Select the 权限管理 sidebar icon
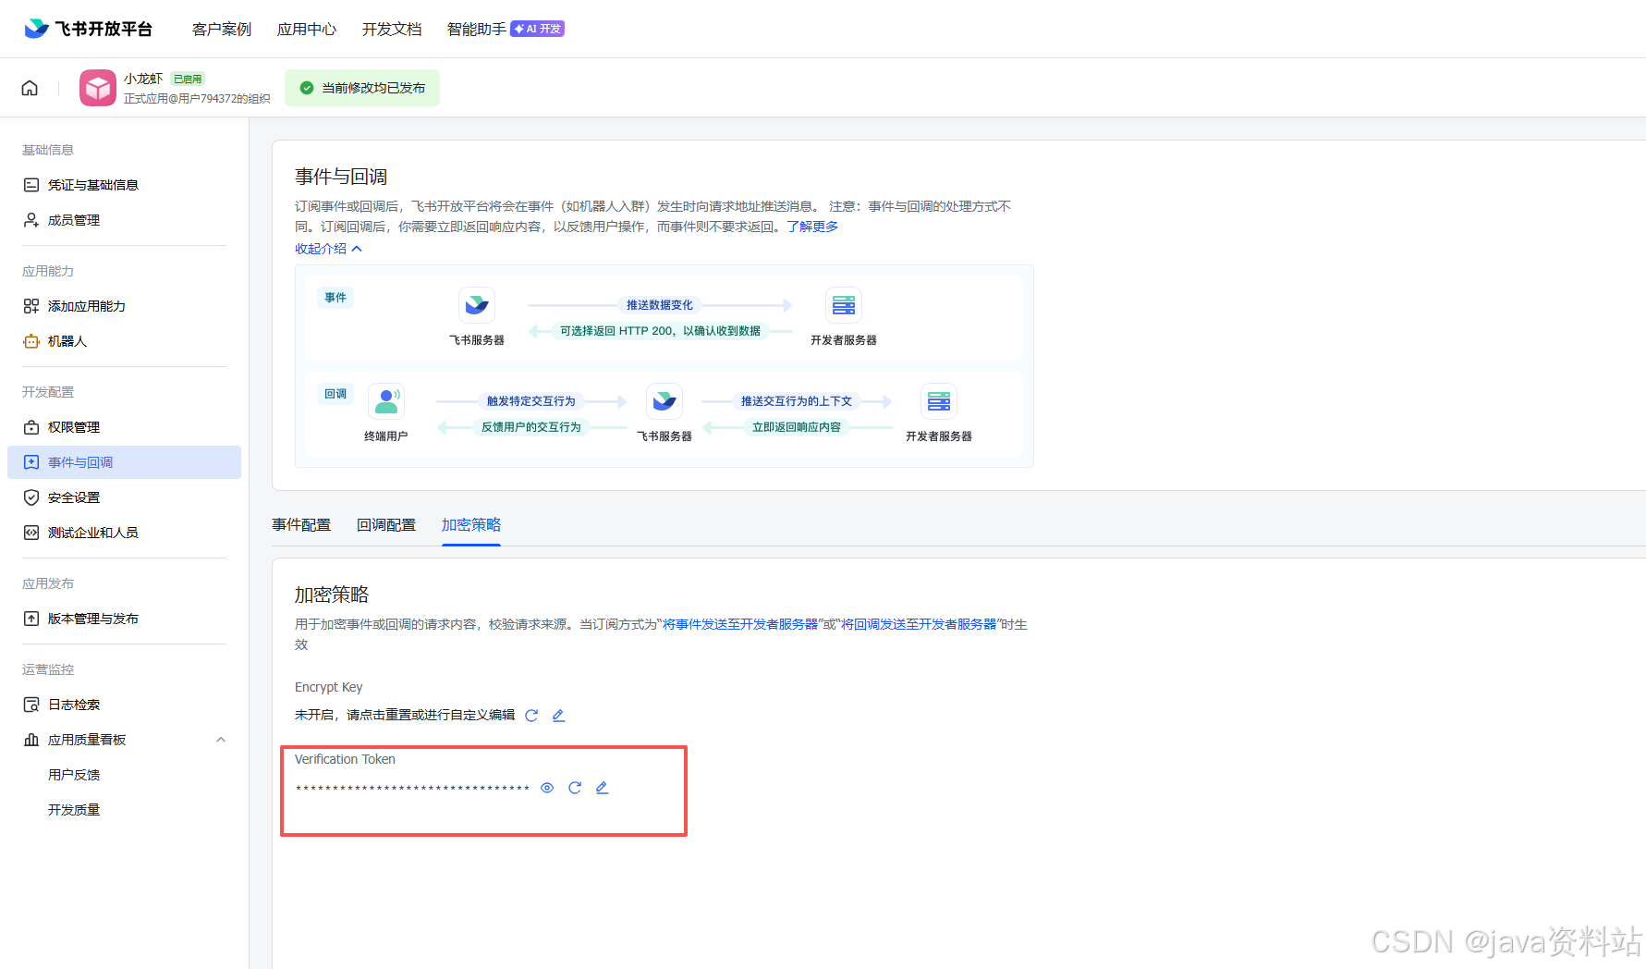The image size is (1646, 969). click(30, 426)
